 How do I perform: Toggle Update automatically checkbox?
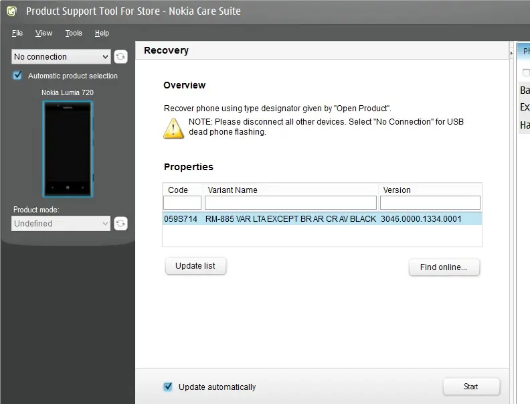coord(168,387)
